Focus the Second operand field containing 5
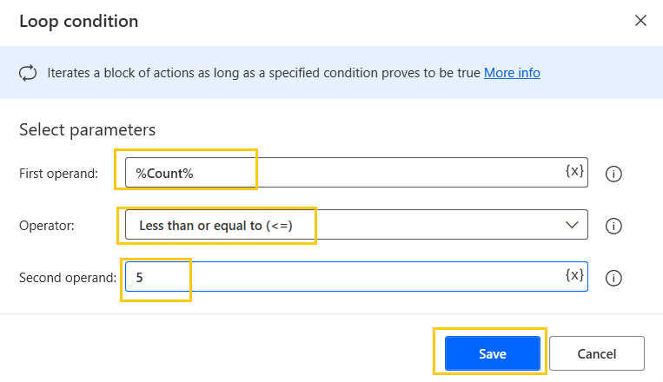The image size is (663, 382). pyautogui.click(x=348, y=277)
